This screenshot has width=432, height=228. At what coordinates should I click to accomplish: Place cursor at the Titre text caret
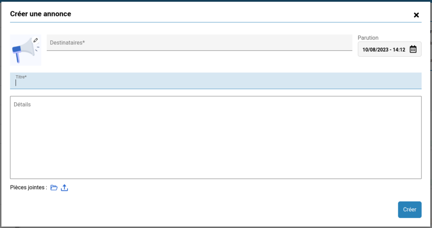(16, 83)
